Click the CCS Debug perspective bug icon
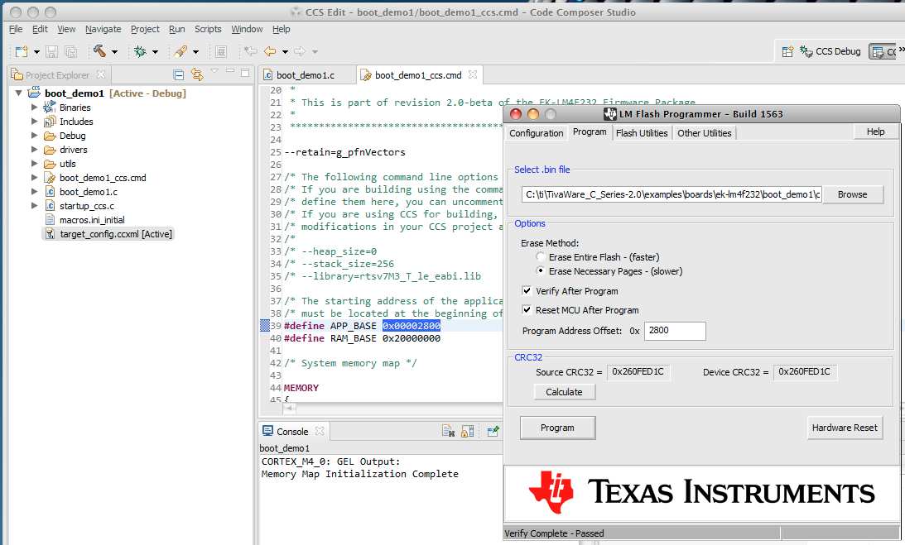Screen dimensions: 905x545 click(806, 51)
